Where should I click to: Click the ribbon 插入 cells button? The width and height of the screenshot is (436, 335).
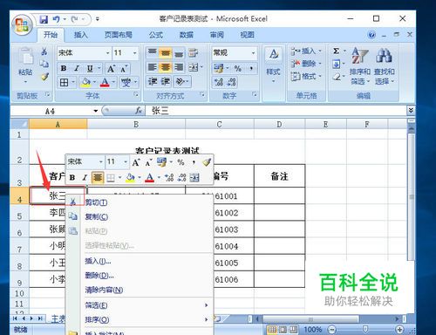(306, 51)
